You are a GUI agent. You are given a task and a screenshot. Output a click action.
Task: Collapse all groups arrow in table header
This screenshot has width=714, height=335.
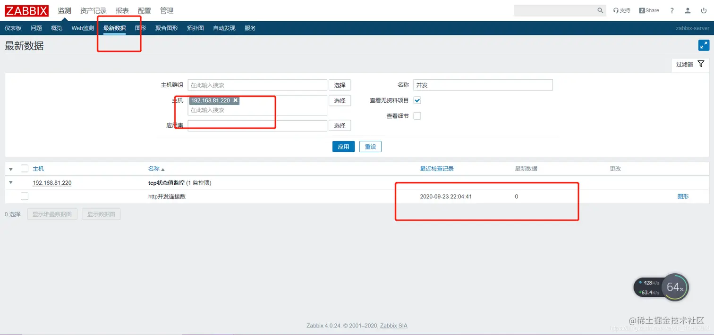pos(11,169)
